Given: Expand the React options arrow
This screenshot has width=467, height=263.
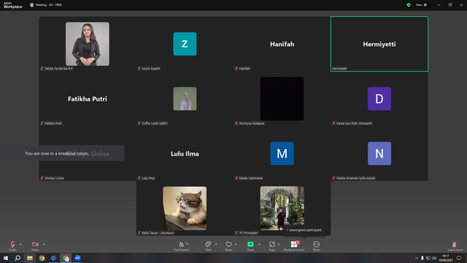Looking at the screenshot, I should [236, 244].
